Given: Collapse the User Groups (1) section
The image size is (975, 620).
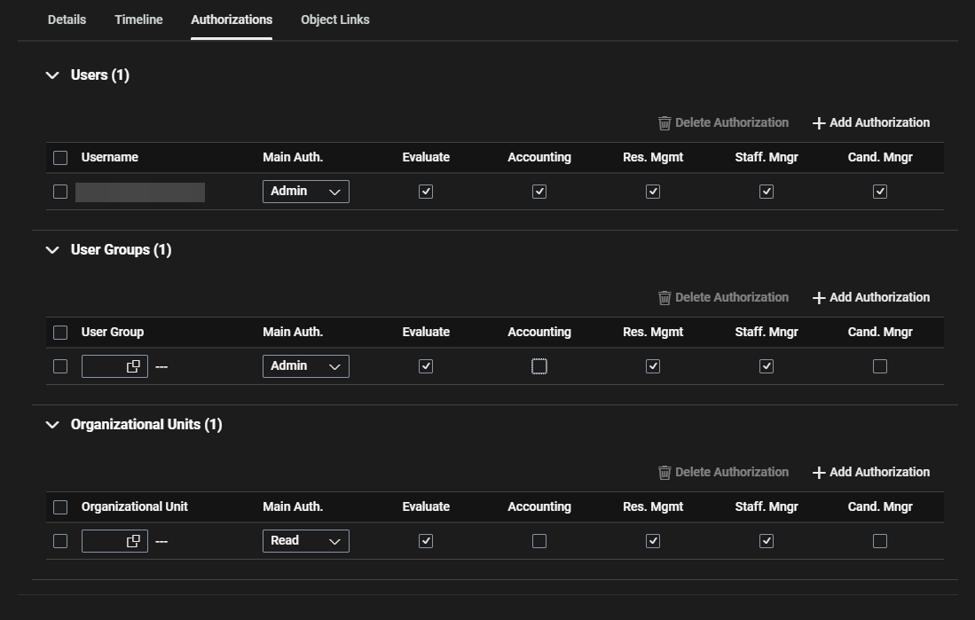Looking at the screenshot, I should tap(51, 250).
